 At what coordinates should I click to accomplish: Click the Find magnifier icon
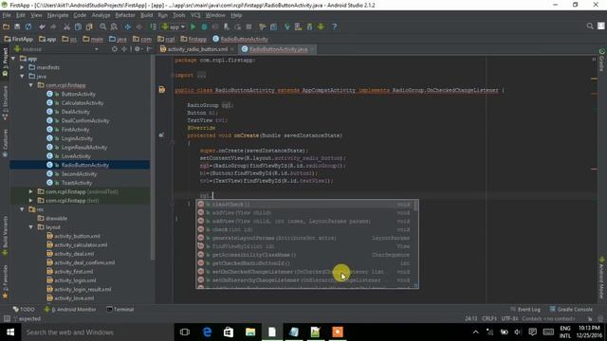pos(103,27)
